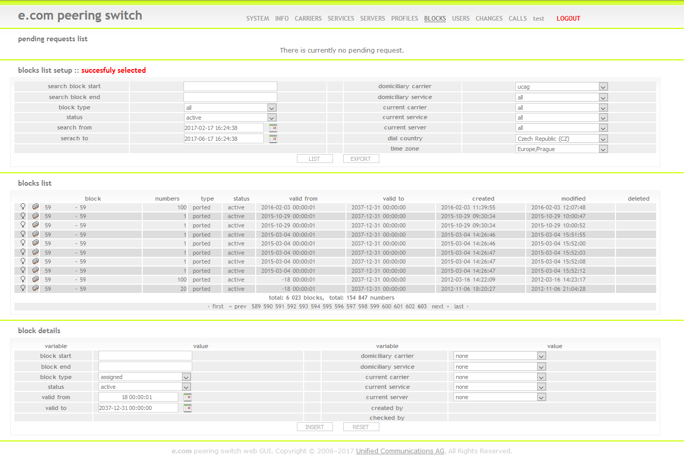Go to page 589 in pagination

click(x=256, y=306)
